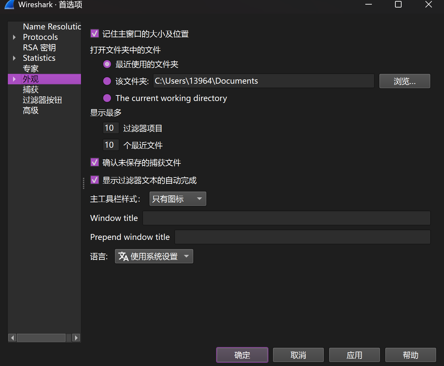Click the 浏览... button
The width and height of the screenshot is (444, 366).
point(405,81)
